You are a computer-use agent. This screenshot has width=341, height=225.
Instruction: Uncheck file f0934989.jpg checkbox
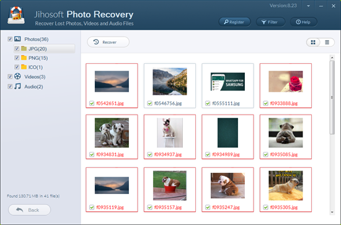(208, 154)
